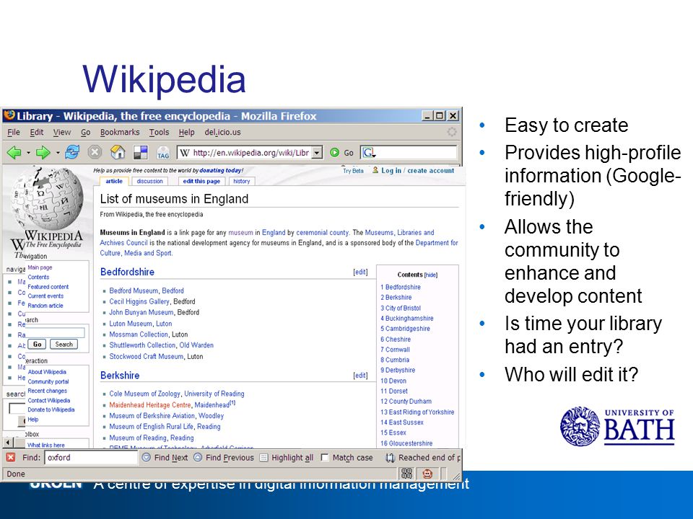Image resolution: width=693 pixels, height=519 pixels.
Task: Click the Google search engine icon
Action: coord(368,153)
